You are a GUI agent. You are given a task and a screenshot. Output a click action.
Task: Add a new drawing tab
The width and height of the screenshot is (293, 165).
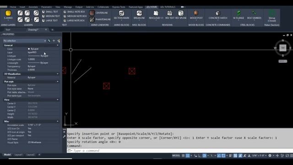click(52, 30)
